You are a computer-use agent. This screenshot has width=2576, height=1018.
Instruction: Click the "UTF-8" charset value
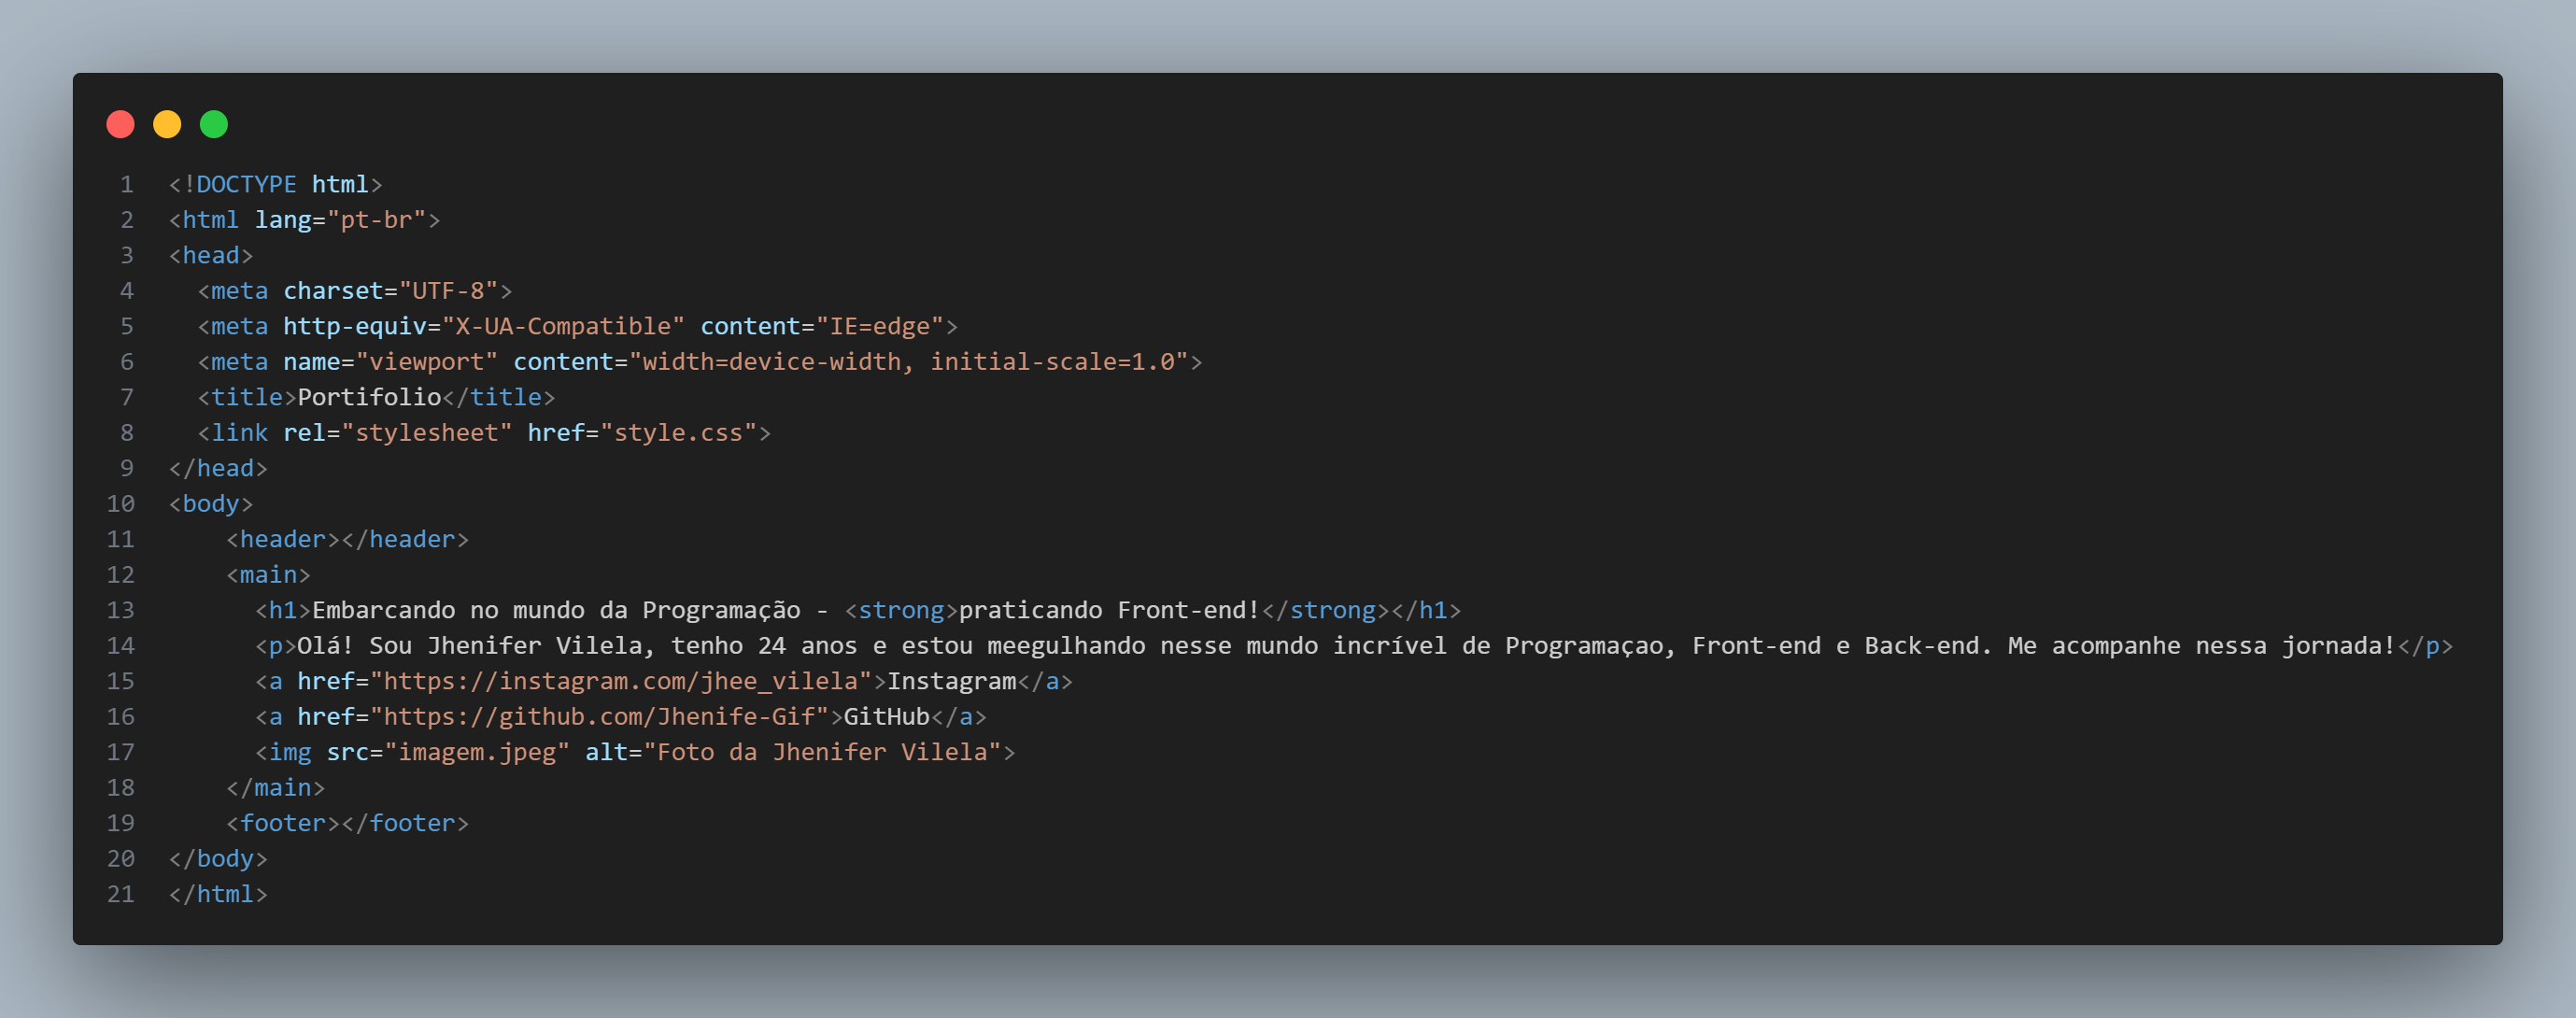[448, 291]
